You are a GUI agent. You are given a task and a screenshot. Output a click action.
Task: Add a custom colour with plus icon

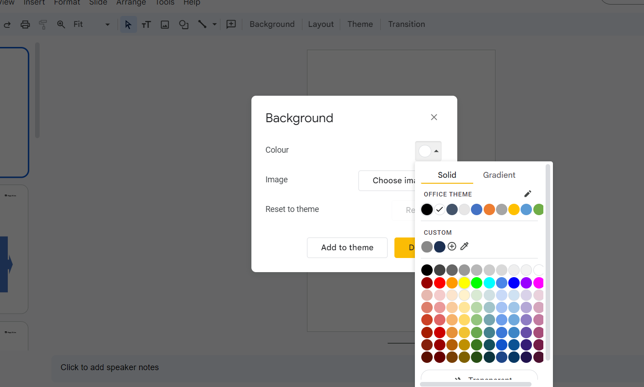tap(452, 247)
